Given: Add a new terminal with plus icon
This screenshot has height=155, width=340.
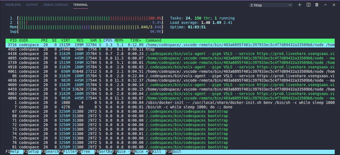Looking at the screenshot, I should point(300,5).
